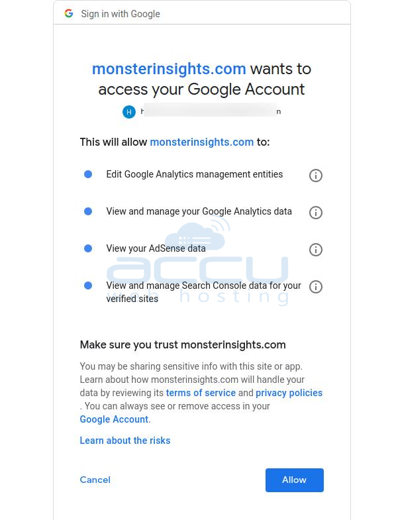394x520 pixels.
Task: Click bullet beside View your AdSense data
Action: pyautogui.click(x=88, y=248)
